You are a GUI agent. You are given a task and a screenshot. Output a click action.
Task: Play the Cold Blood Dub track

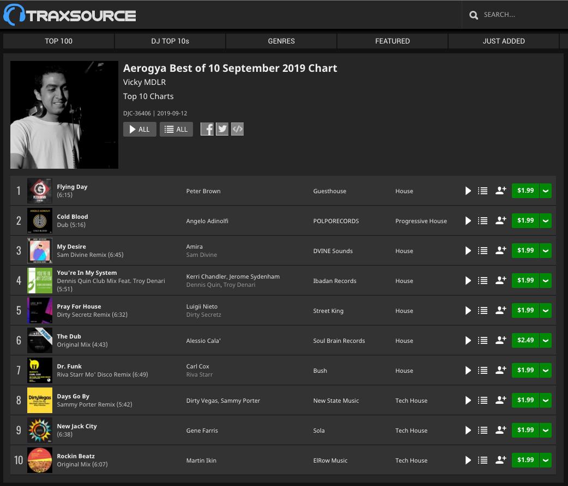pos(468,220)
